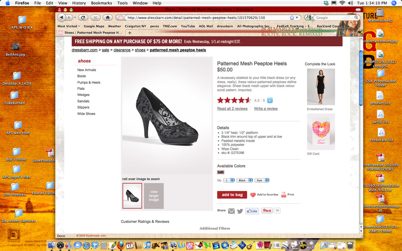This screenshot has width=402, height=251.
Task: Open the Size dropdown
Action: pos(262,180)
